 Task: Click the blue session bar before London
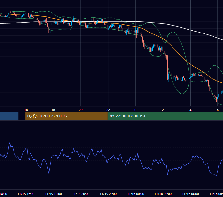click(9, 116)
